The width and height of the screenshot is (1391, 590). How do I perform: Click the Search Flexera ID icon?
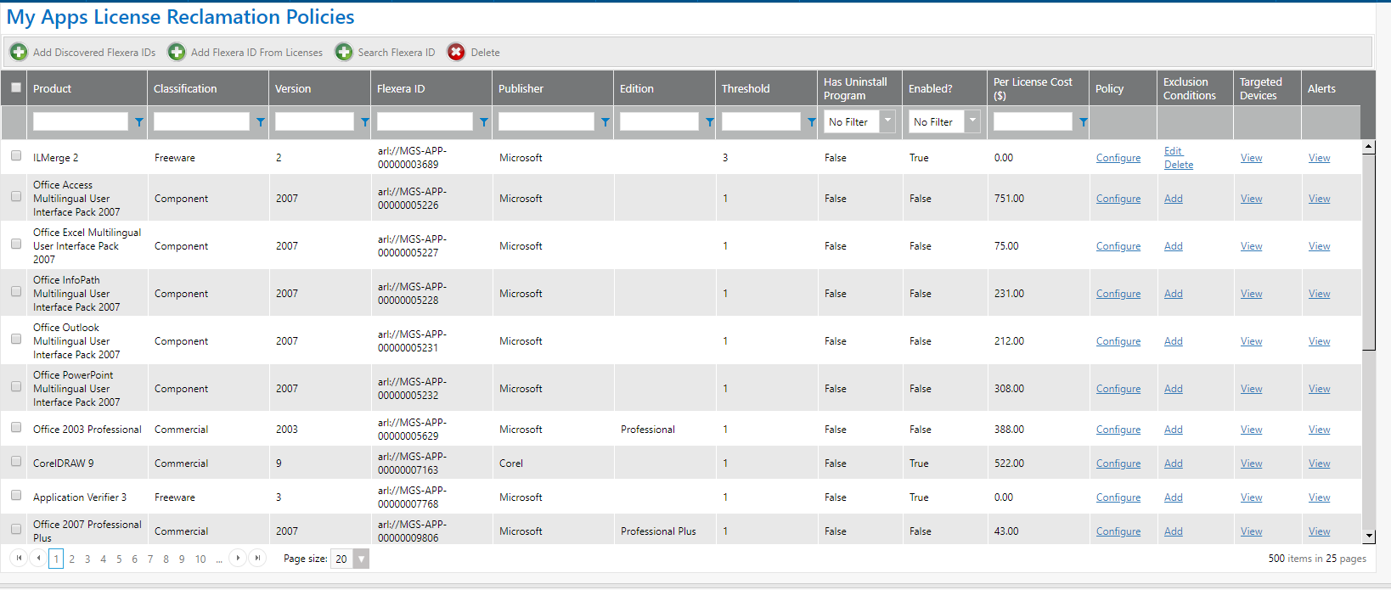click(344, 53)
